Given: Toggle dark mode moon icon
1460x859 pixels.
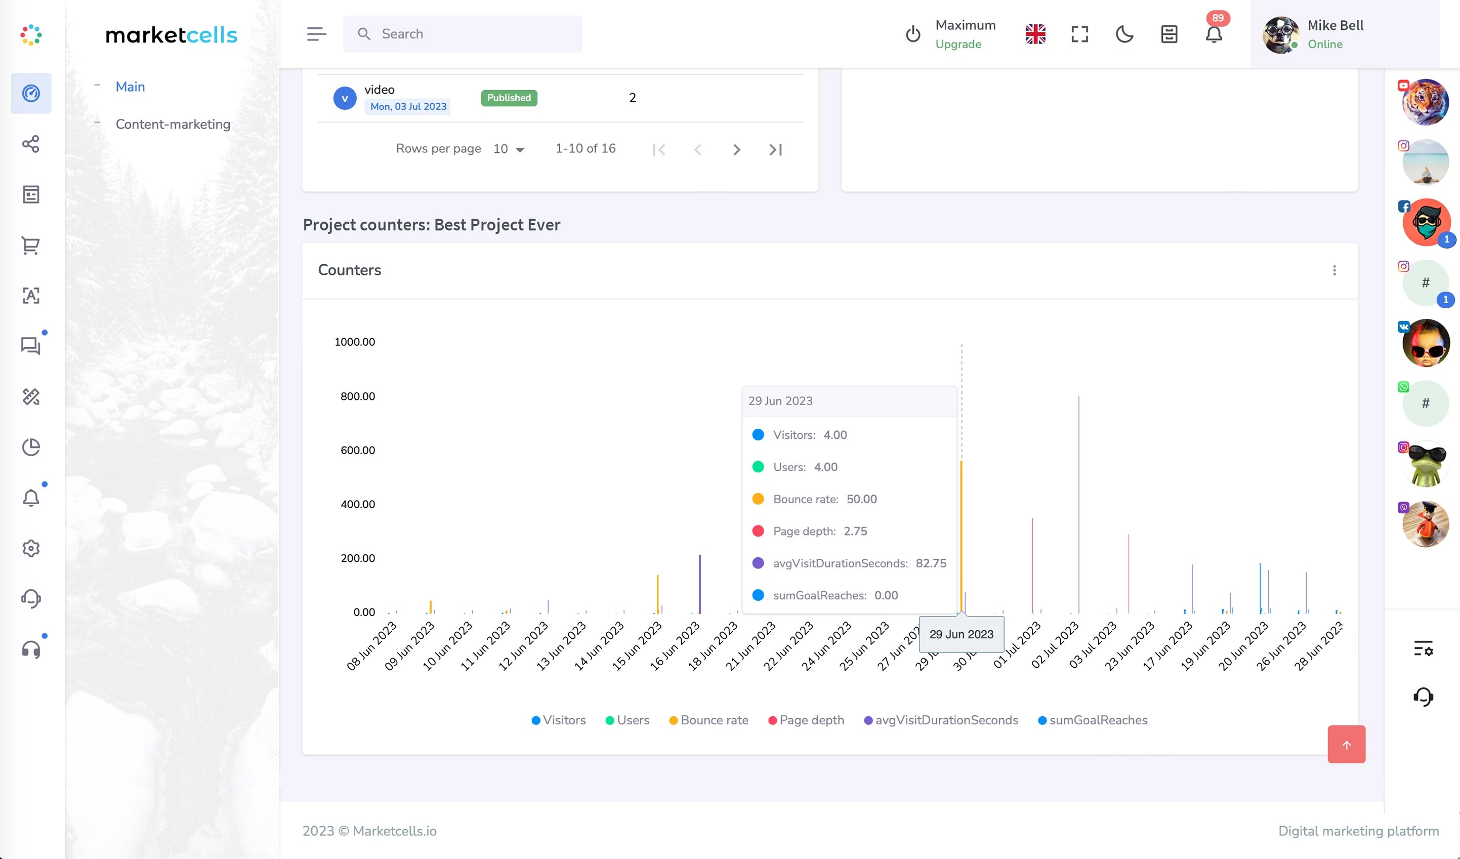Looking at the screenshot, I should click(x=1124, y=34).
